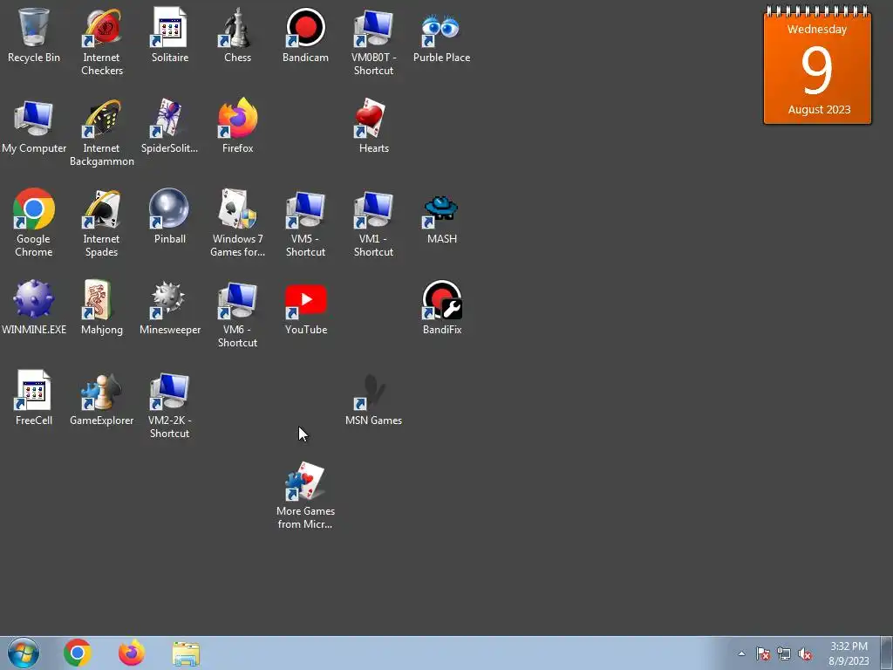Screen dimensions: 893x670
Task: Launch Firefox from the taskbar
Action: point(132,653)
